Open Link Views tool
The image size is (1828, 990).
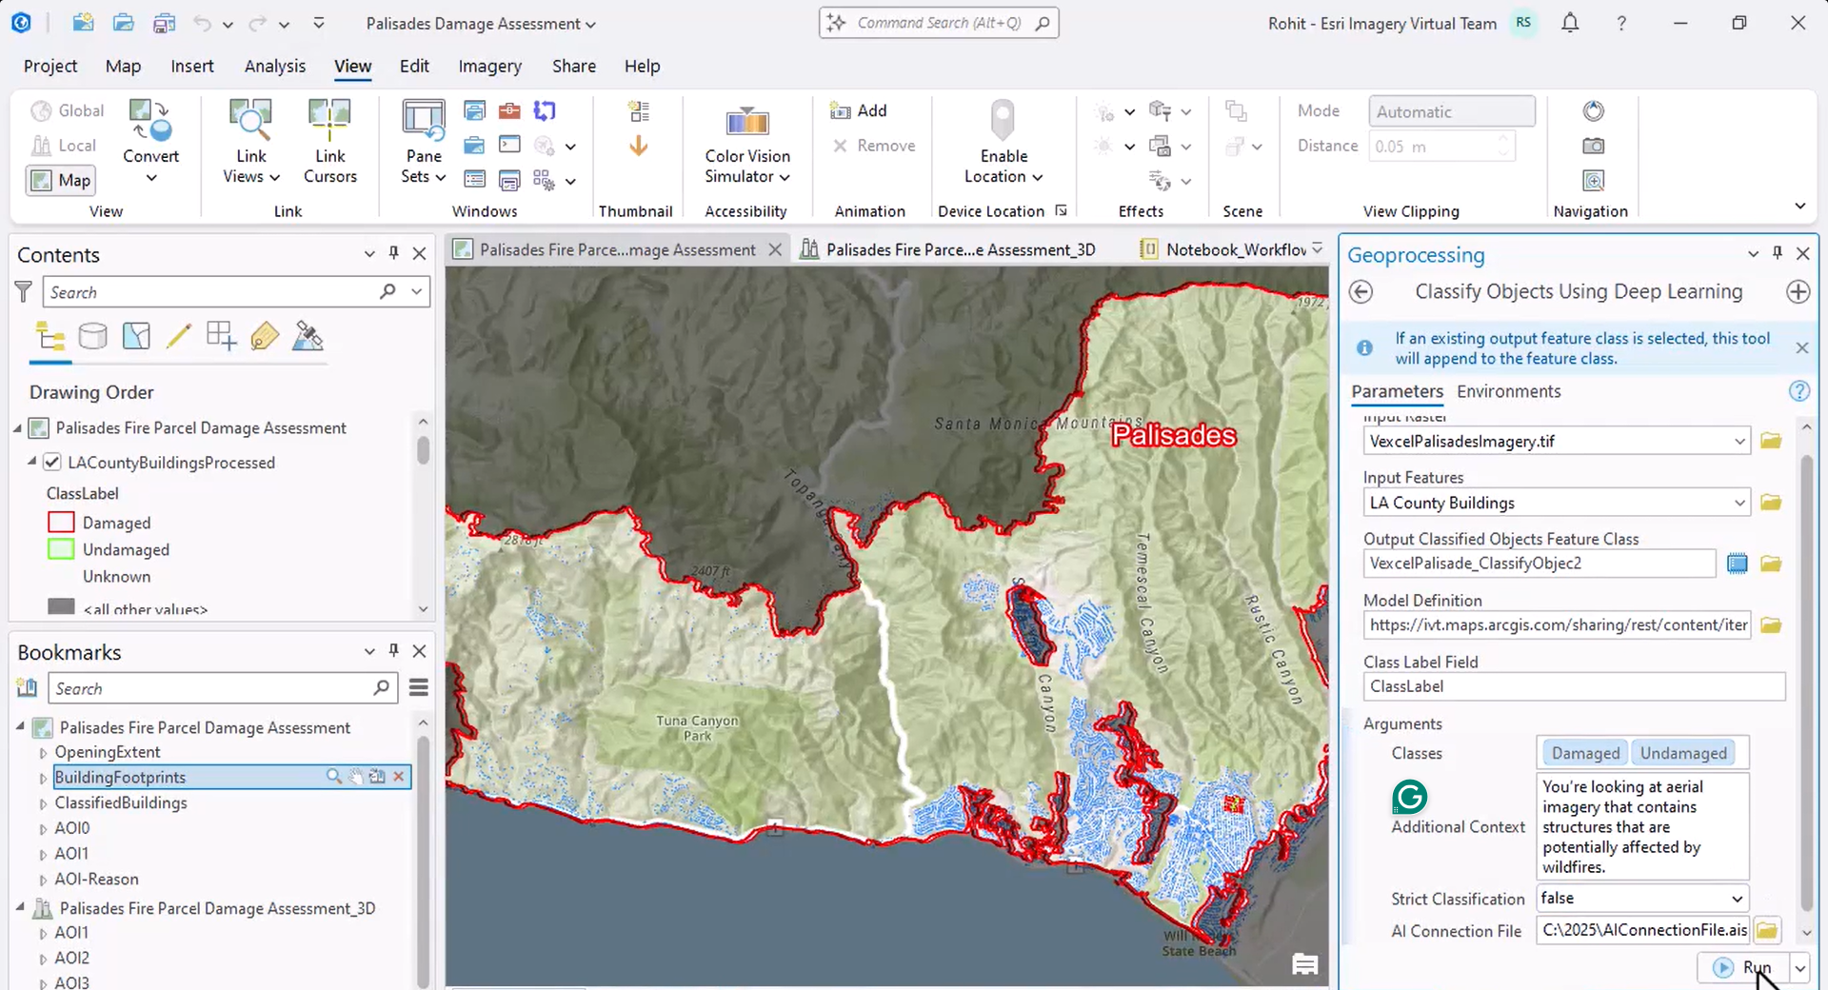(251, 143)
